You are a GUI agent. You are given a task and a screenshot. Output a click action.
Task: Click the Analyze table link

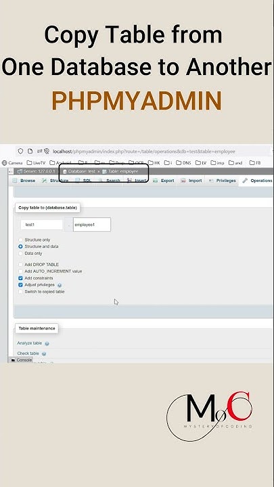click(x=30, y=343)
